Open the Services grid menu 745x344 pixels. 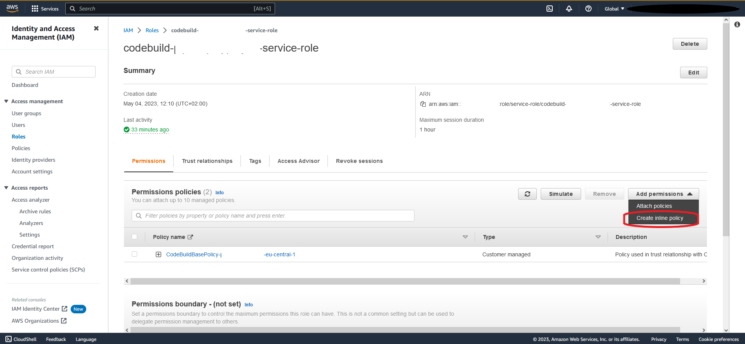tap(45, 9)
